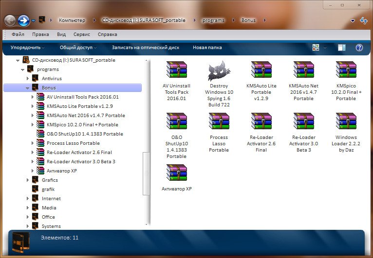Screen dimensions: 373x258
Task: Select Re-Loader Activator 2.6 Final tree row
Action: [x=79, y=152]
